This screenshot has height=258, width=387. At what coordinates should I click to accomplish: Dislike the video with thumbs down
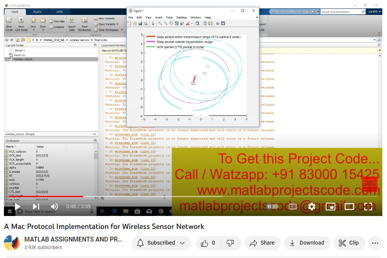[x=231, y=243]
